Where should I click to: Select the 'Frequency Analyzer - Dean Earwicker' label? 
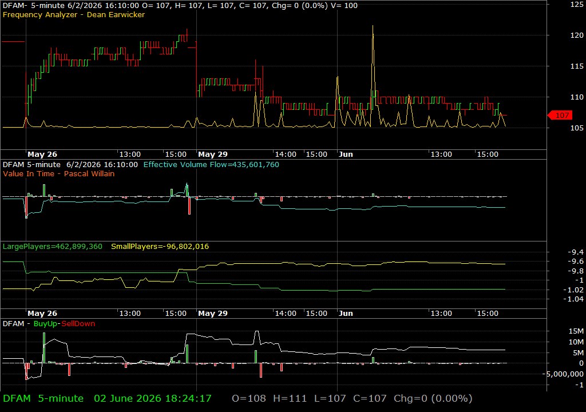click(74, 14)
